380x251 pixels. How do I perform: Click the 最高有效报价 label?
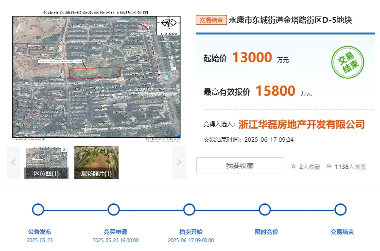pyautogui.click(x=227, y=92)
